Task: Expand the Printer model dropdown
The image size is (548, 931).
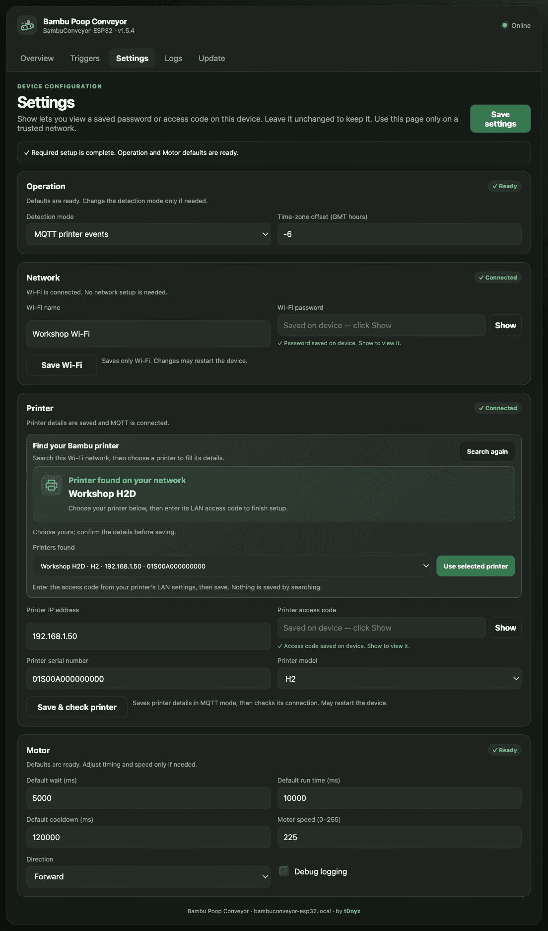Action: click(x=400, y=679)
